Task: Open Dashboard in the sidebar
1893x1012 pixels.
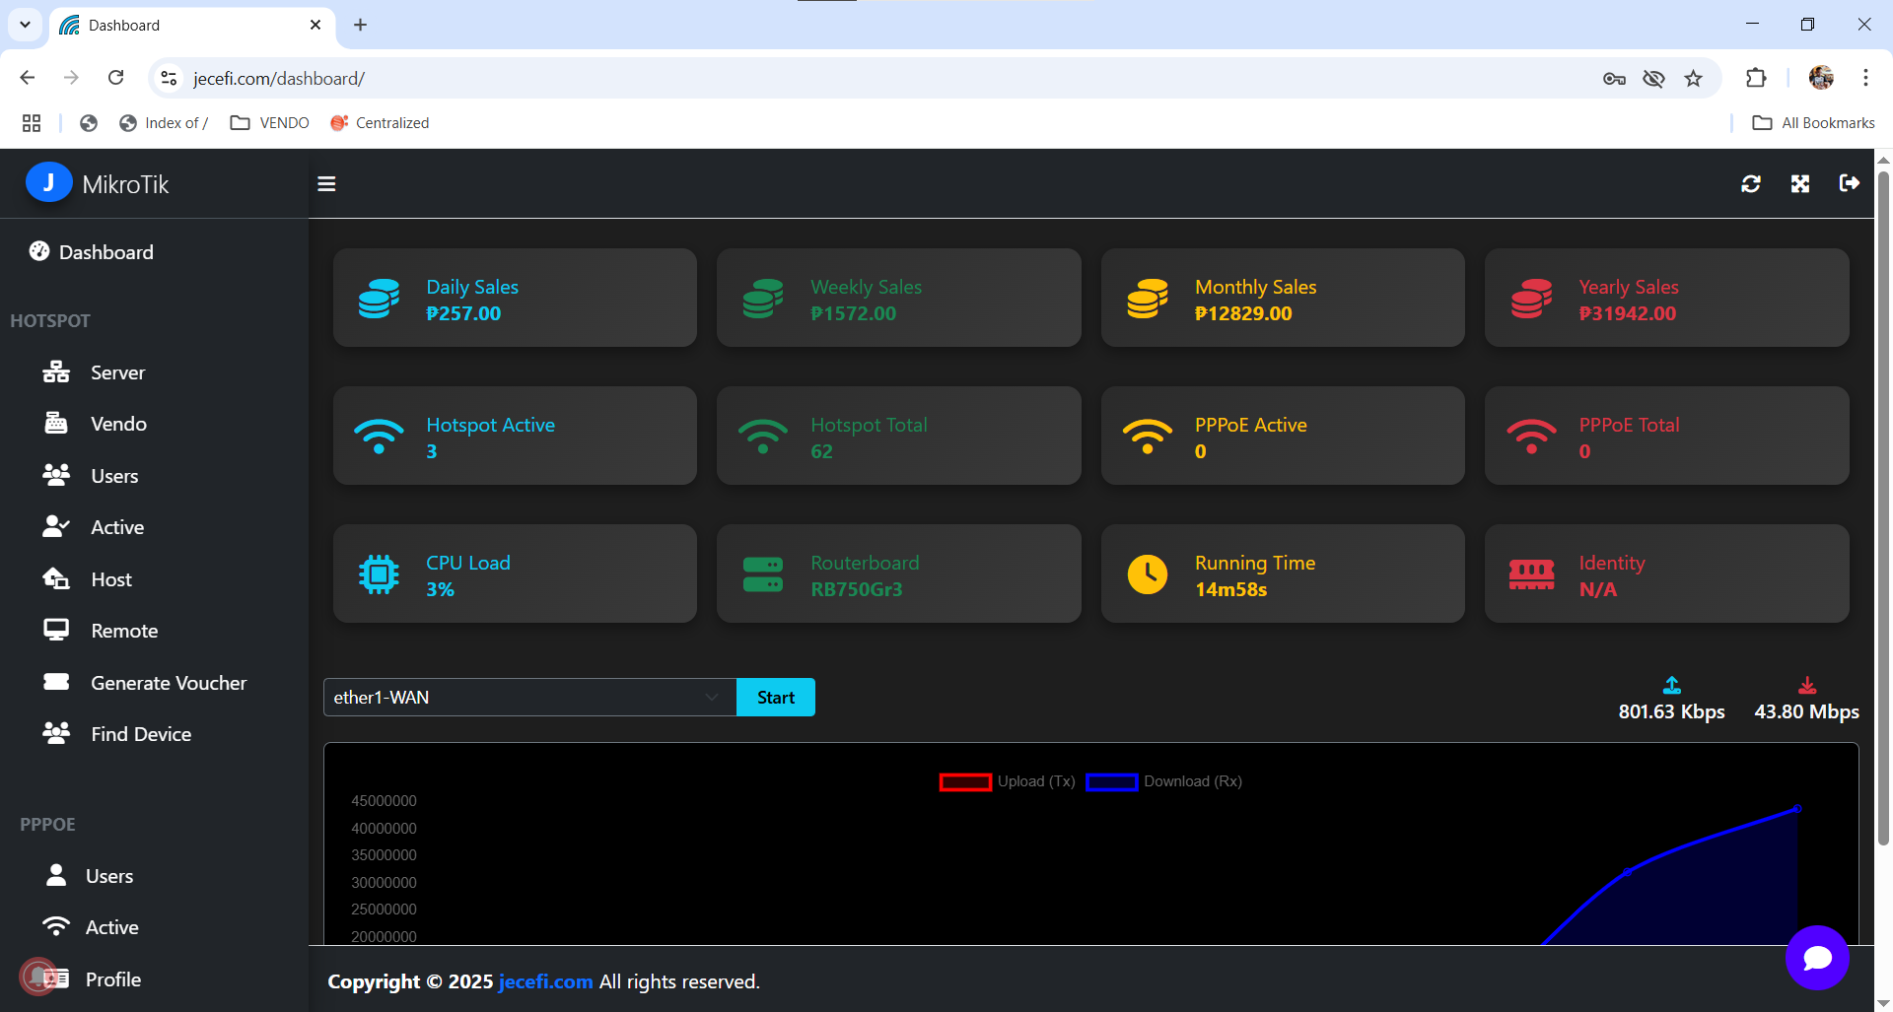Action: [x=91, y=252]
